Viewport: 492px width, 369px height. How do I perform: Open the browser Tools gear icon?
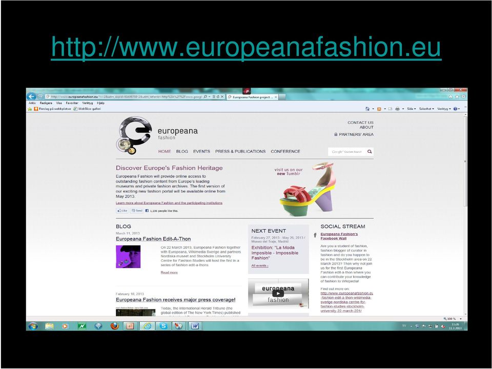(x=463, y=97)
